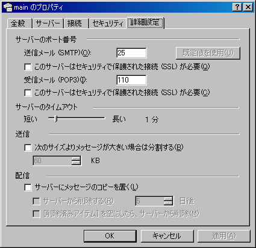The width and height of the screenshot is (256, 248).
Task: Check leave copy of messages on server
Action: click(x=28, y=187)
